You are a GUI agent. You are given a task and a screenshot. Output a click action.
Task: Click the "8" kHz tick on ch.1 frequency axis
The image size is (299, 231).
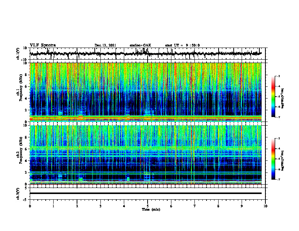26,75
